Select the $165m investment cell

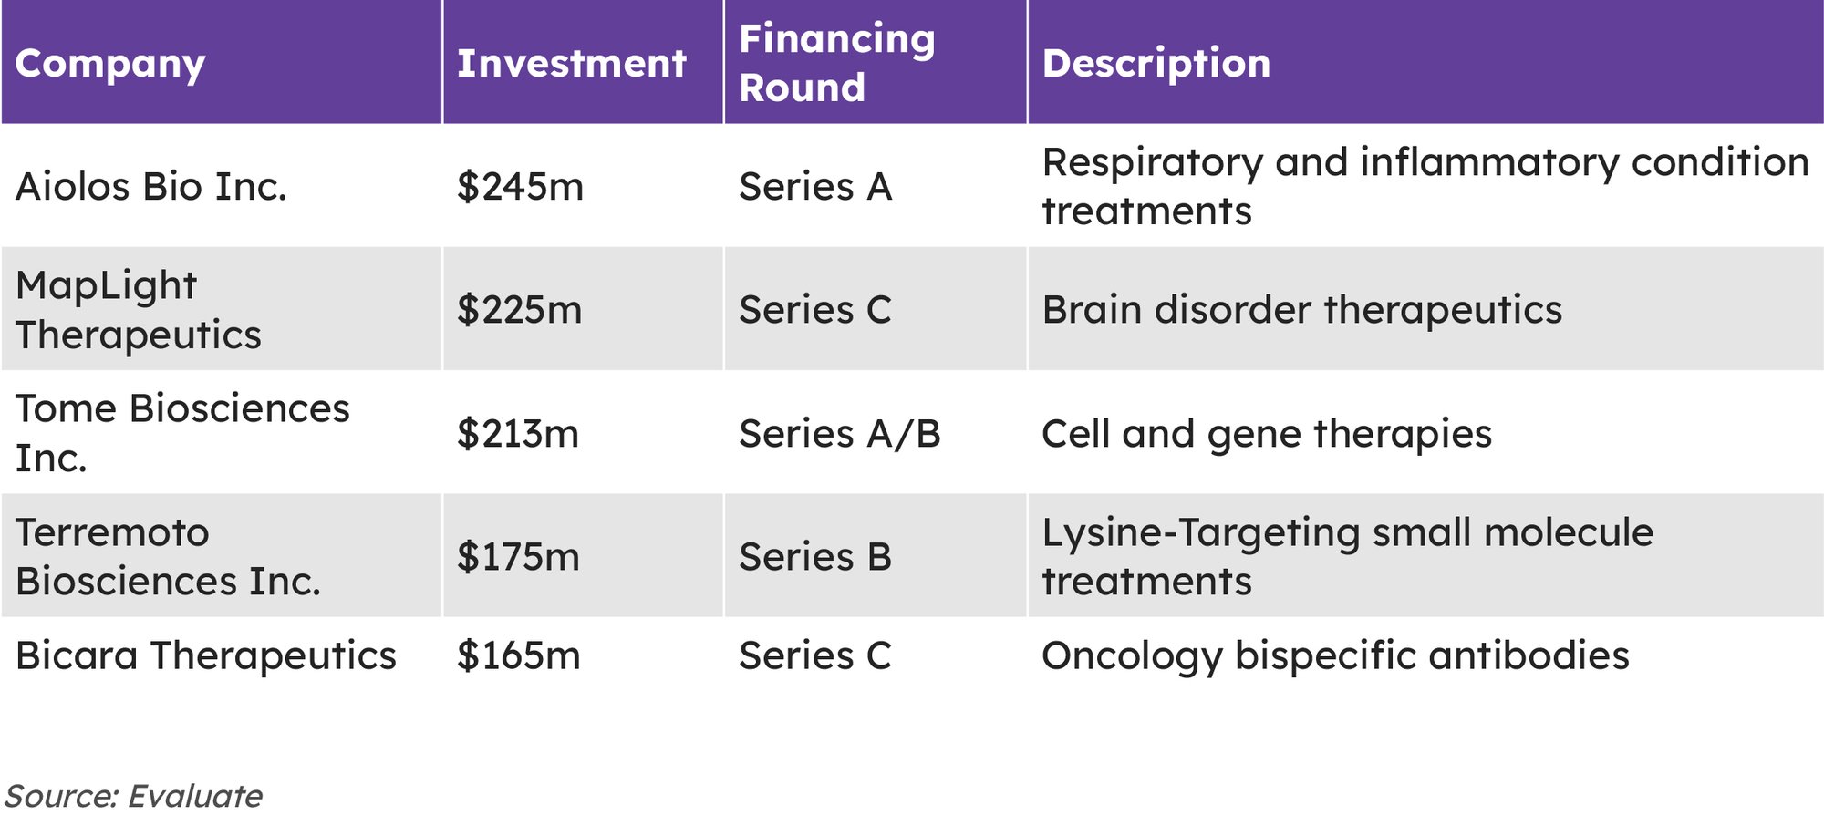(x=518, y=656)
